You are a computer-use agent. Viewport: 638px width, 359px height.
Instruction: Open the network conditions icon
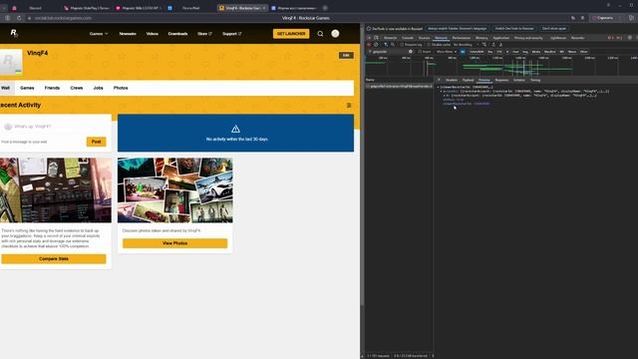coord(484,44)
